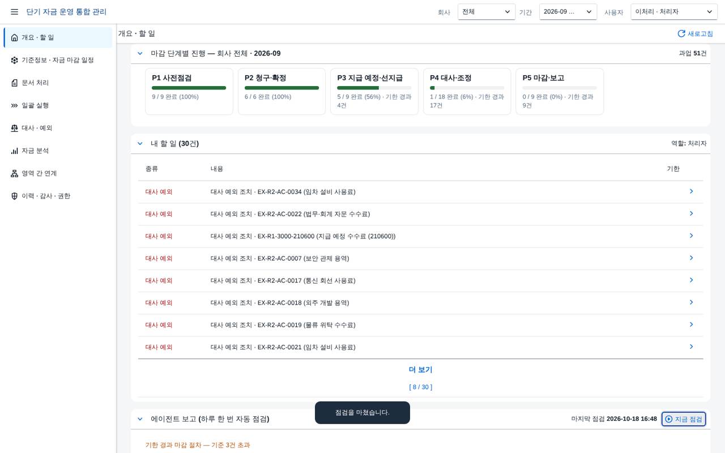Click the home icon for 개요 · 할 일
The image size is (725, 453).
(x=14, y=37)
